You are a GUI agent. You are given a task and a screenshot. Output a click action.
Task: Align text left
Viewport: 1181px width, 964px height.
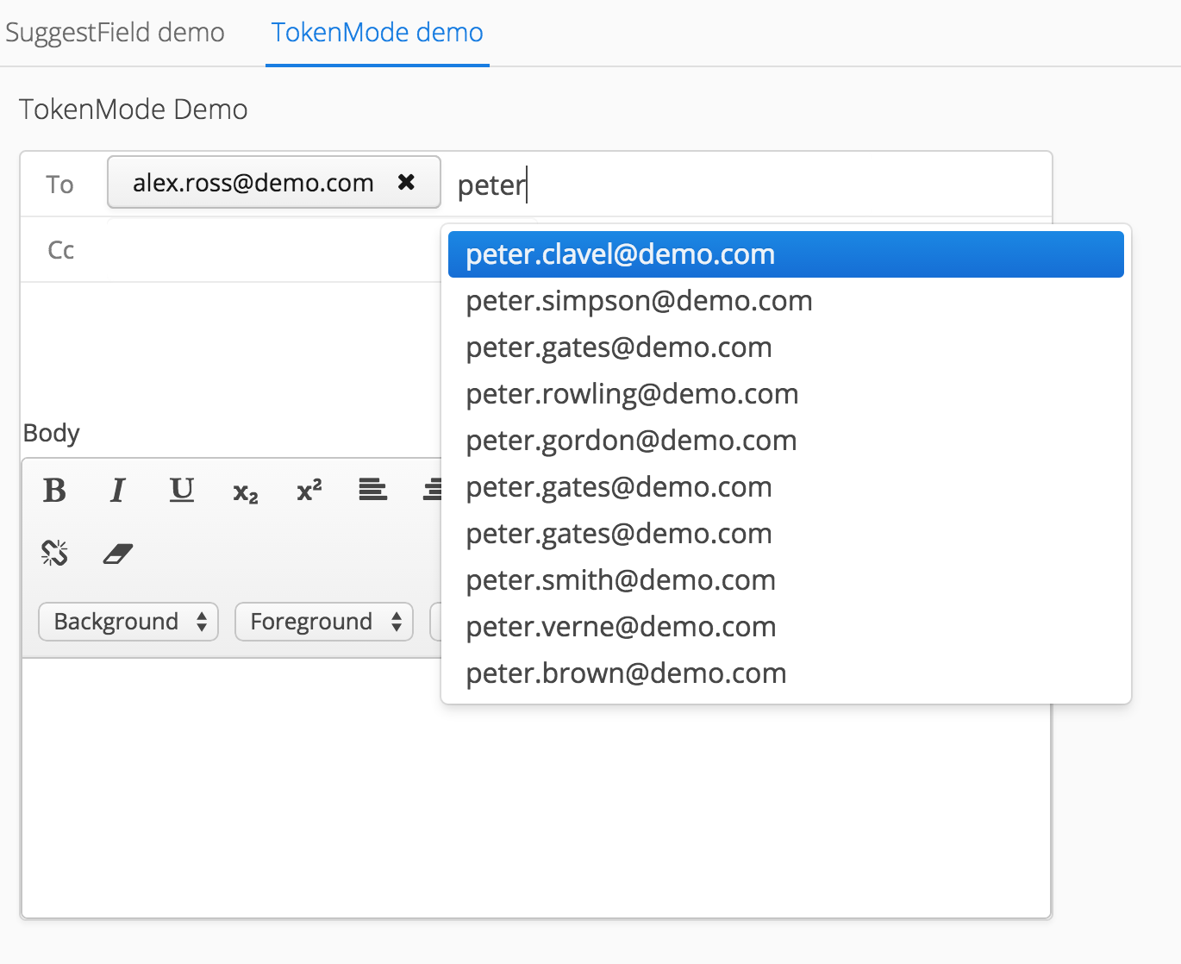tap(372, 491)
